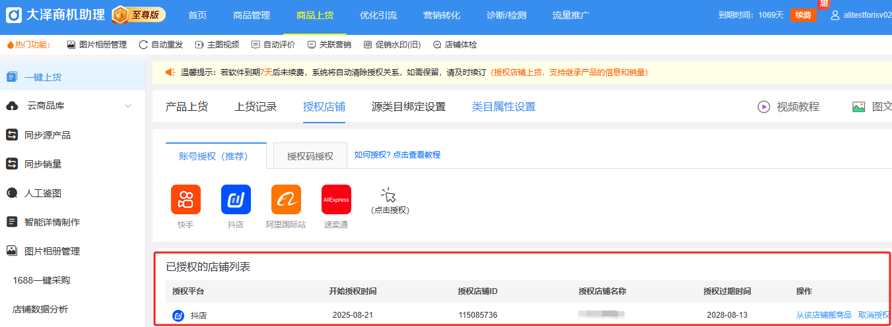Open the 类目属性设置 tab

[x=503, y=107]
